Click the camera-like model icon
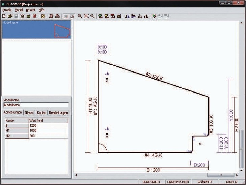This screenshot has width=246, height=185. tap(119, 16)
